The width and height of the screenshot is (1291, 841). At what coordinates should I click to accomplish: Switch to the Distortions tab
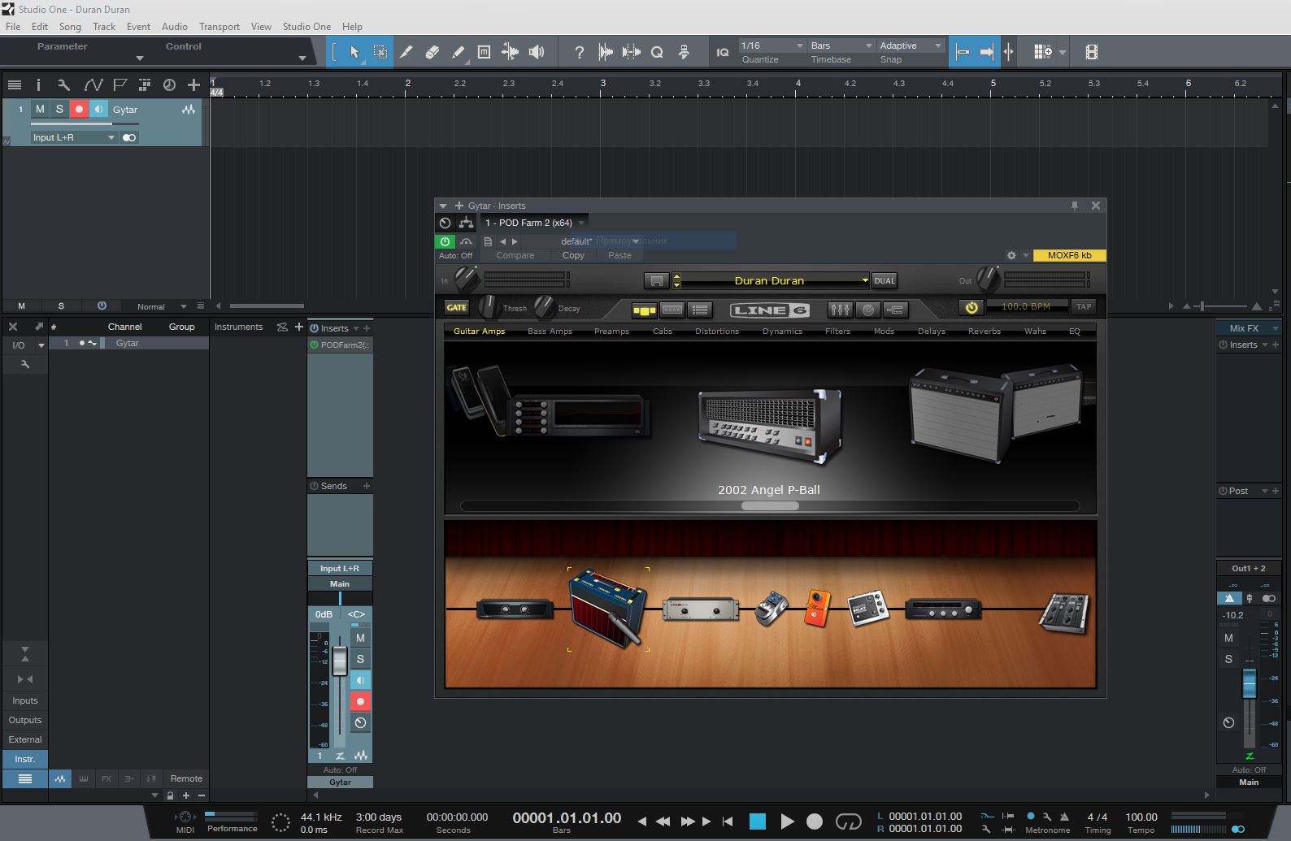click(716, 332)
